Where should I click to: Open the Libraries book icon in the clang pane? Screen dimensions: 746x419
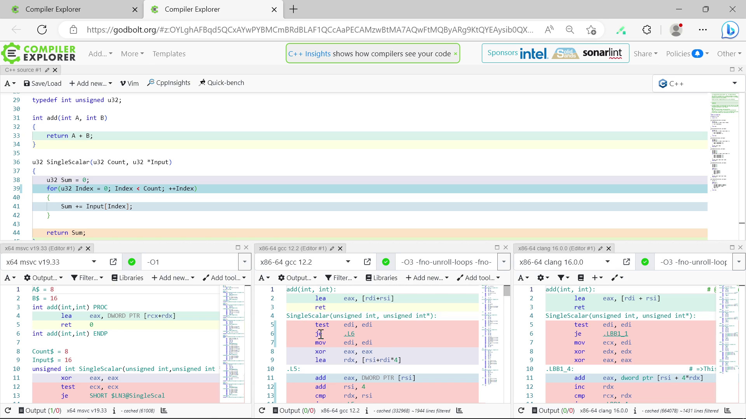pos(580,278)
